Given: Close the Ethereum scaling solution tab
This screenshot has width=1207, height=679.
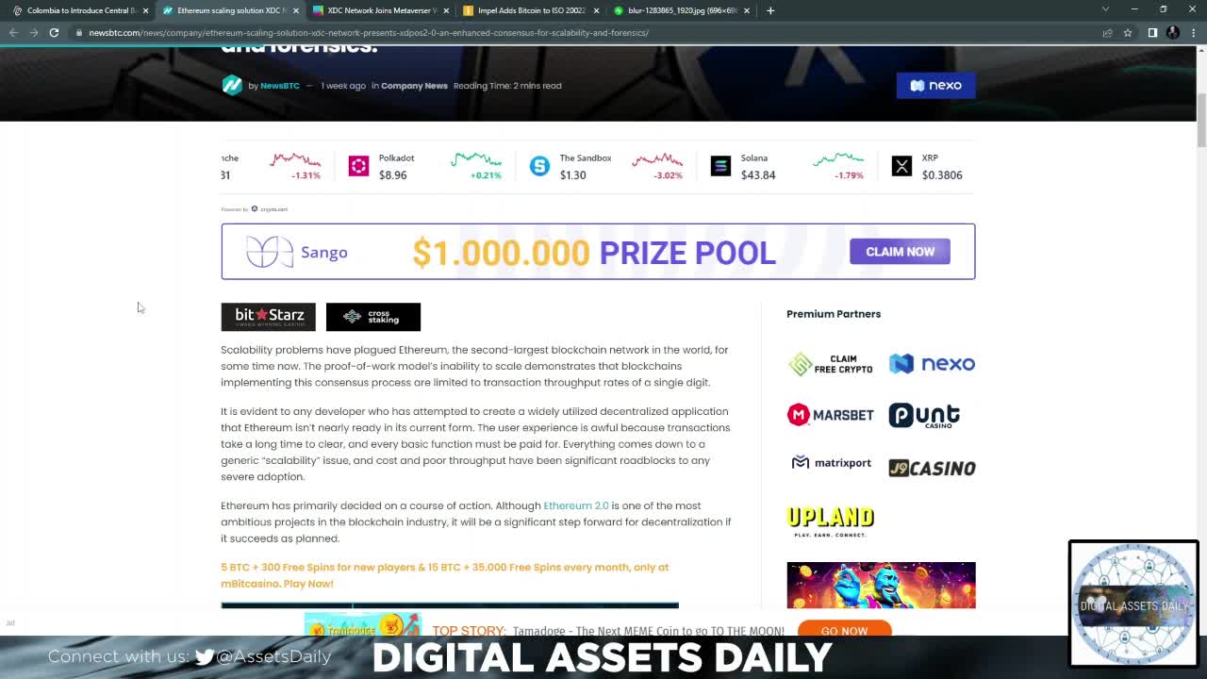Looking at the screenshot, I should point(296,10).
